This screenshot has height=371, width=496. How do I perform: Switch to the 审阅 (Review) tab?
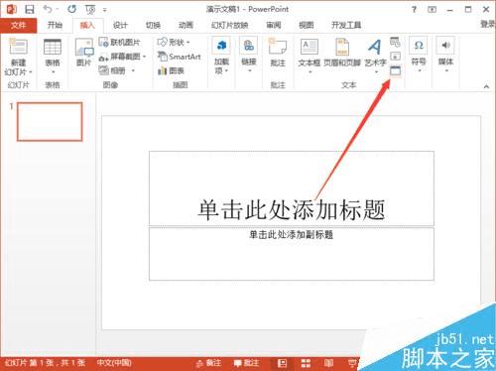pyautogui.click(x=274, y=25)
